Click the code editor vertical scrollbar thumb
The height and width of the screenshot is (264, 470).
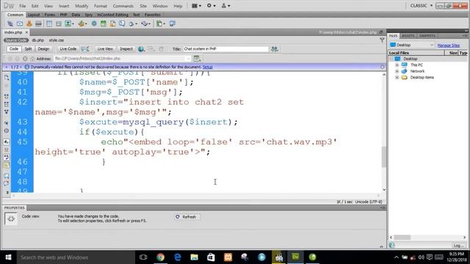tap(384, 157)
